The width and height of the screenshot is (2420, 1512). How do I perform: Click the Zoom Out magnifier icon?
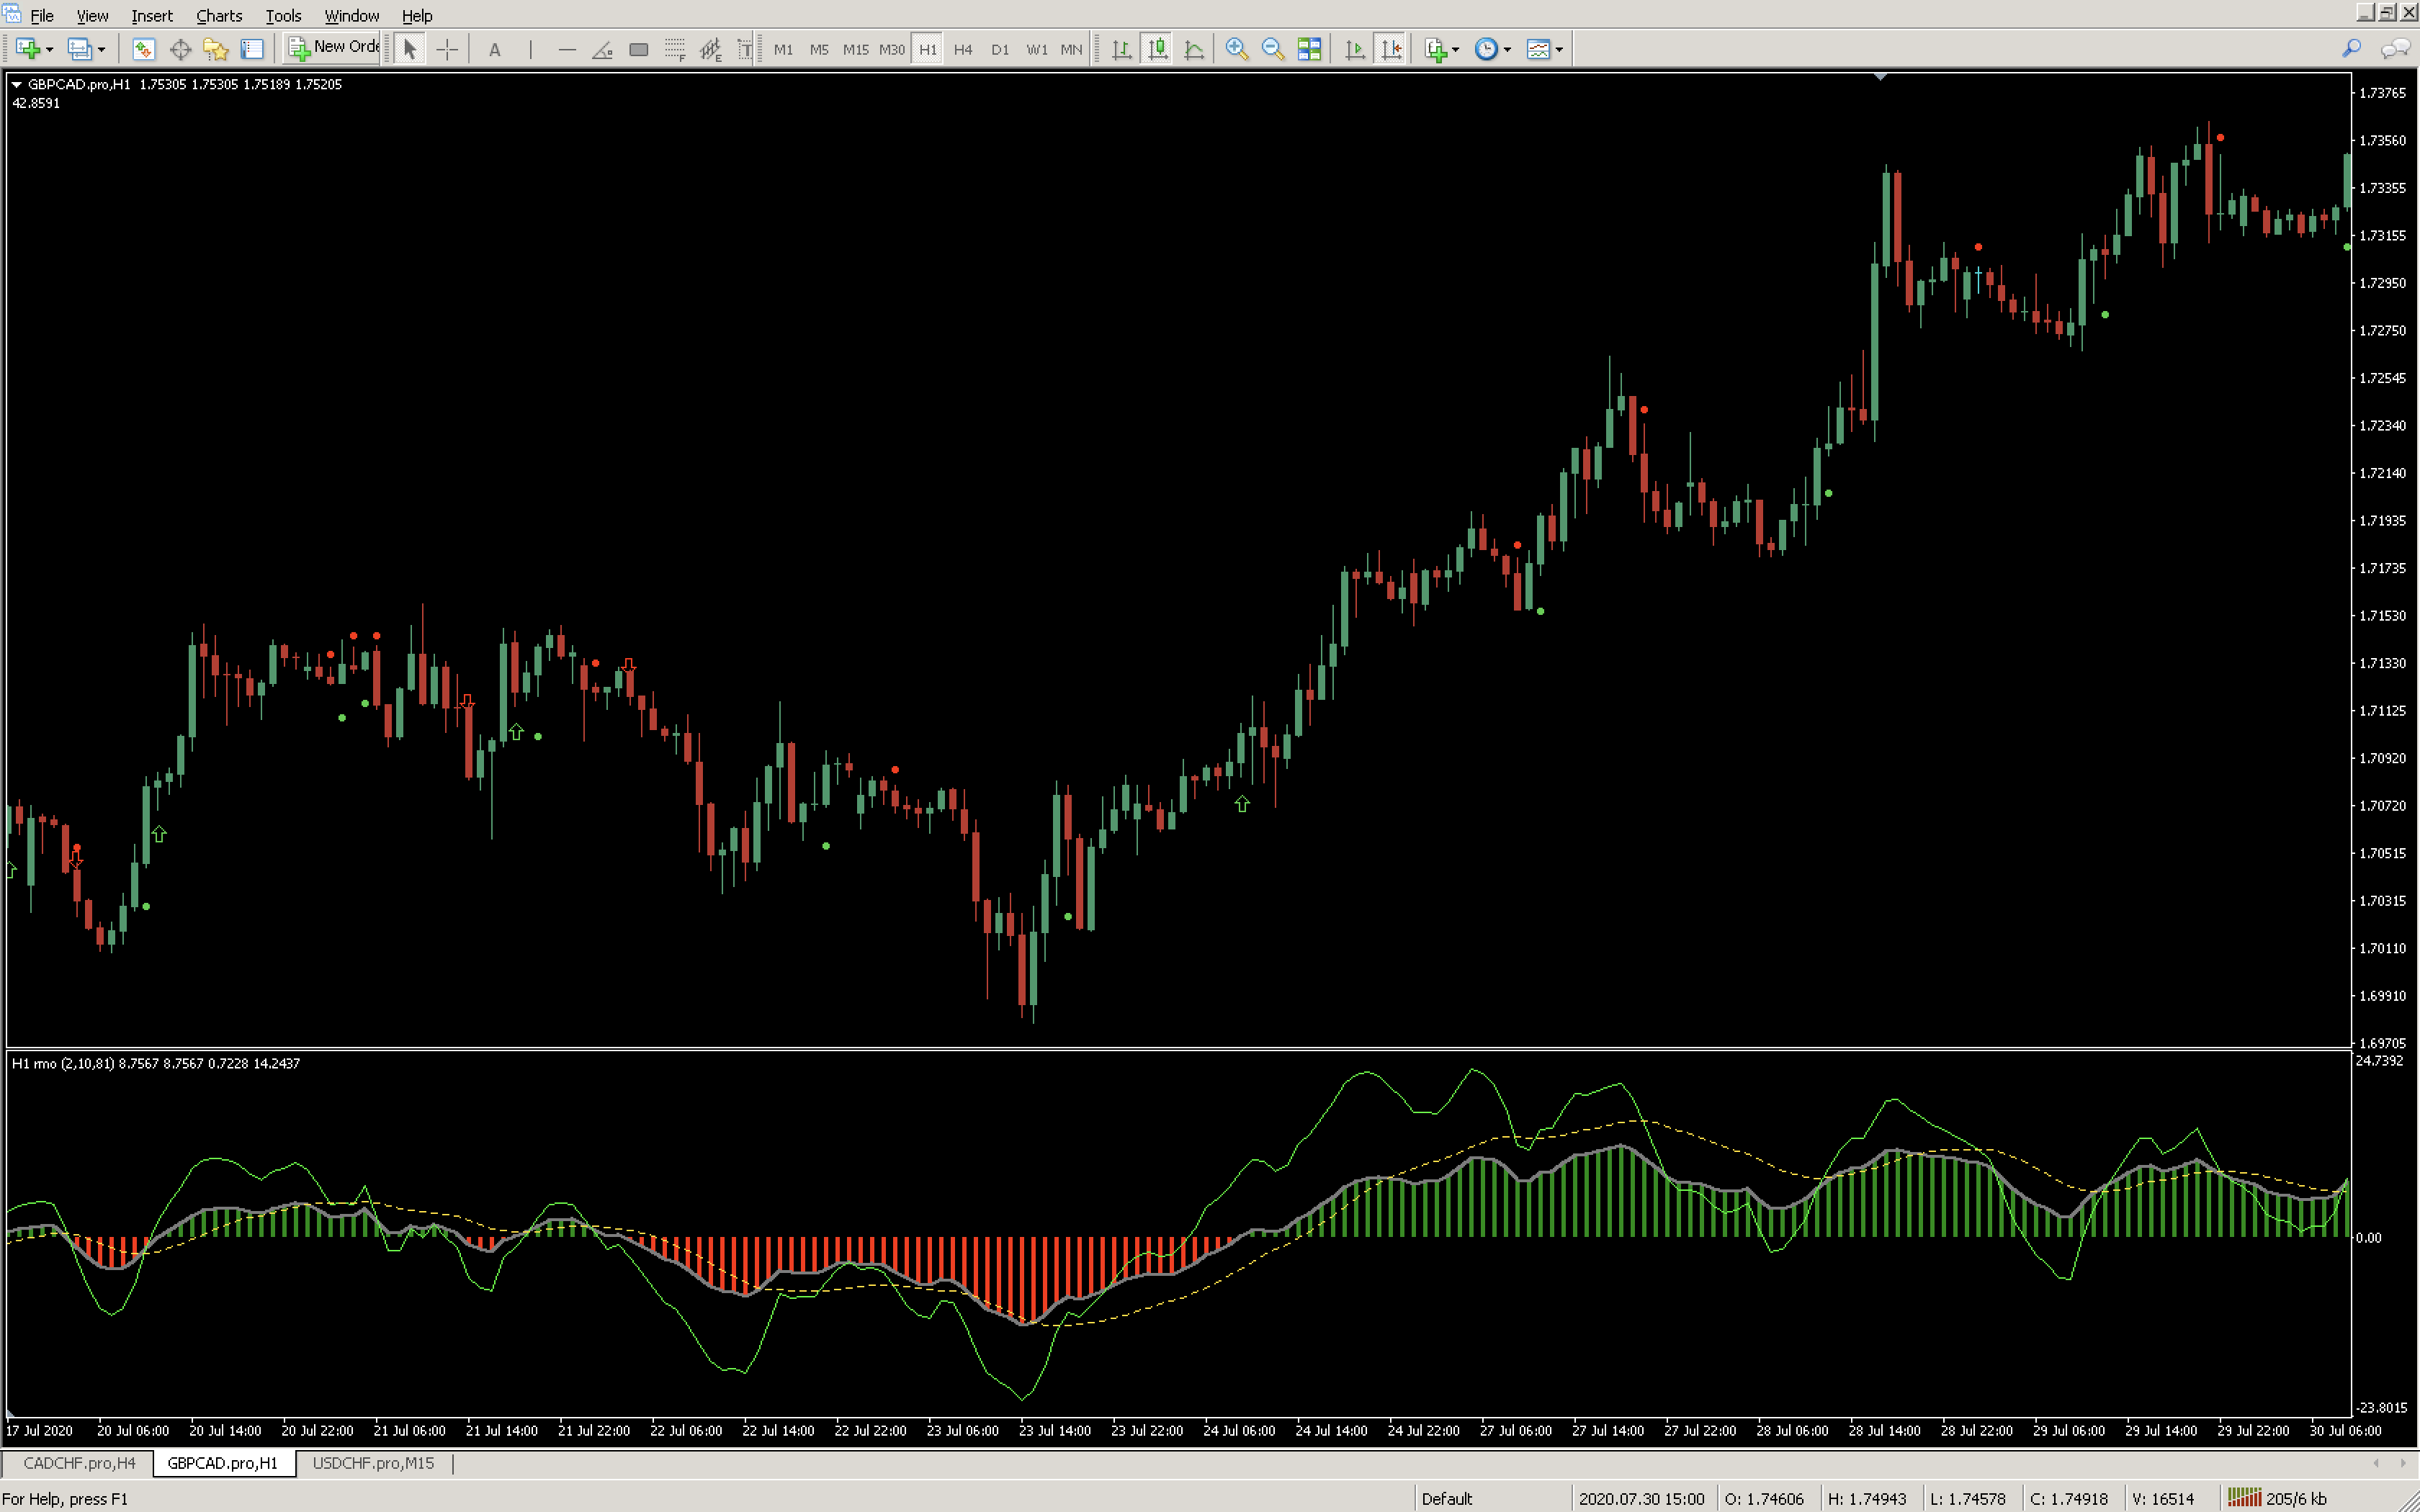(1272, 49)
